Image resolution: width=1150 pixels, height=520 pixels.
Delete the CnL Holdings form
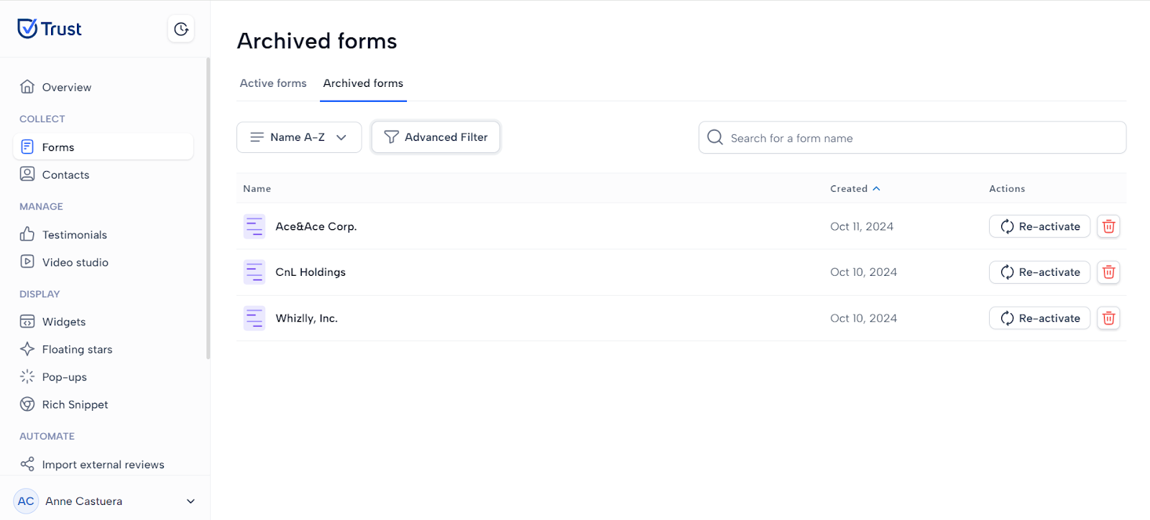click(x=1108, y=272)
